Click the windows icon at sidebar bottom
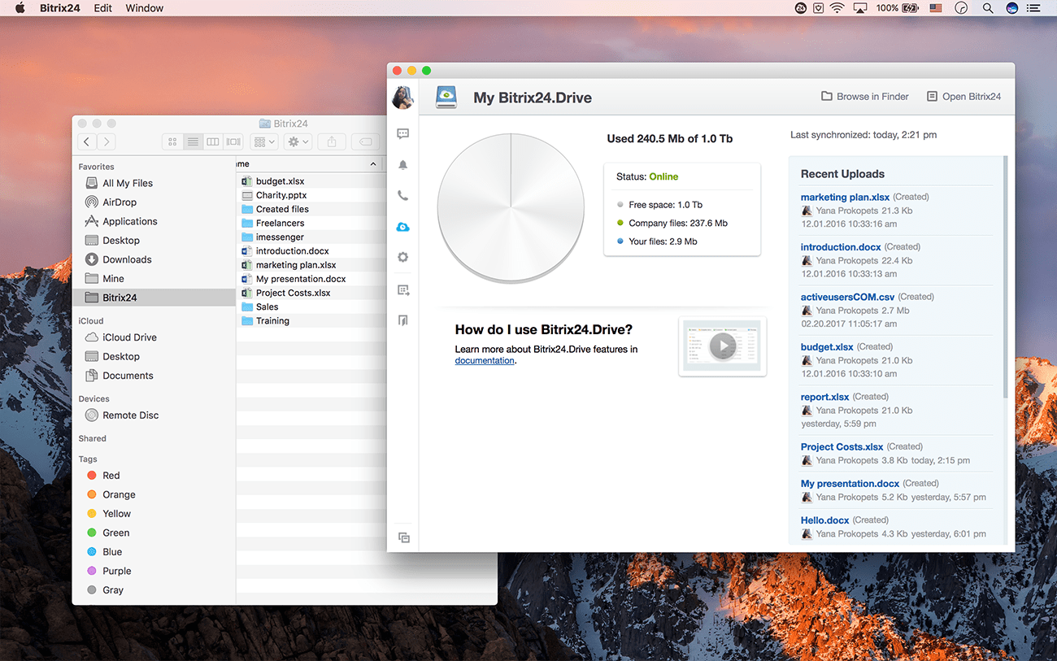Screen dimensions: 1057x661 [x=402, y=537]
